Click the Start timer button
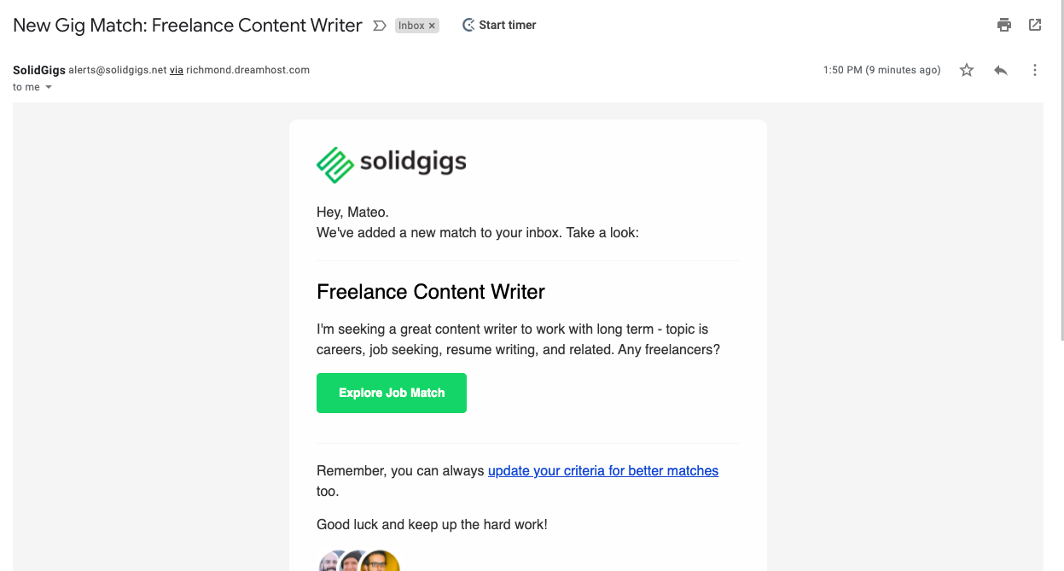Image resolution: width=1064 pixels, height=571 pixels. tap(499, 26)
